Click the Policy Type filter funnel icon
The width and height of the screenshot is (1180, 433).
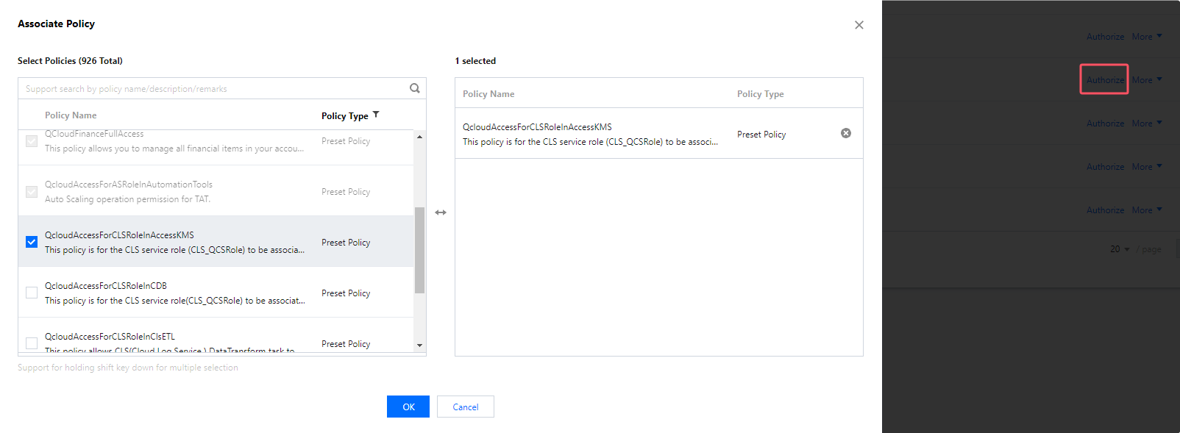[376, 115]
